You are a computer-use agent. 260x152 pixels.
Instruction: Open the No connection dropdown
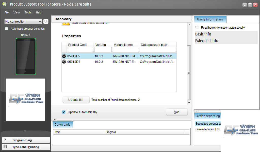point(23,21)
